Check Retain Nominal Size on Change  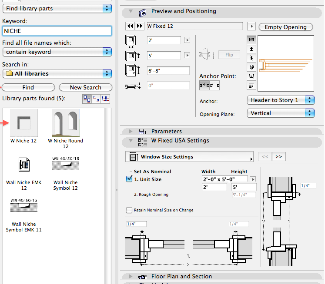[129, 210]
